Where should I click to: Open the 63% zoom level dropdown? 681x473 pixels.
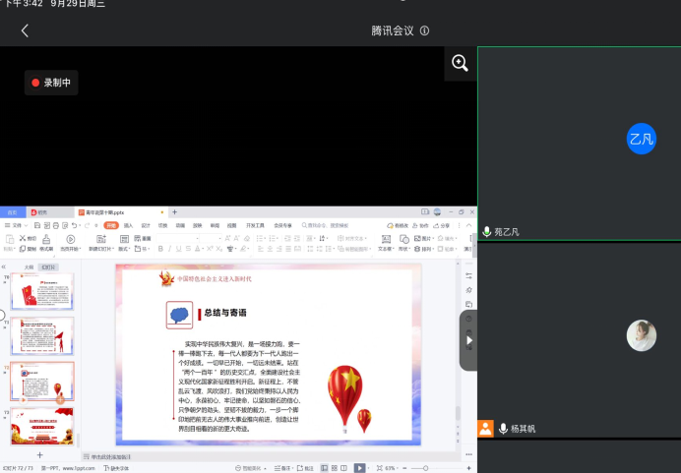[390, 468]
